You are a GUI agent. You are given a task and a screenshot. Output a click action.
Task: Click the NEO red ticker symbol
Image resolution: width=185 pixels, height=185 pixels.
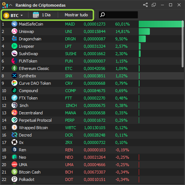tap(69, 157)
